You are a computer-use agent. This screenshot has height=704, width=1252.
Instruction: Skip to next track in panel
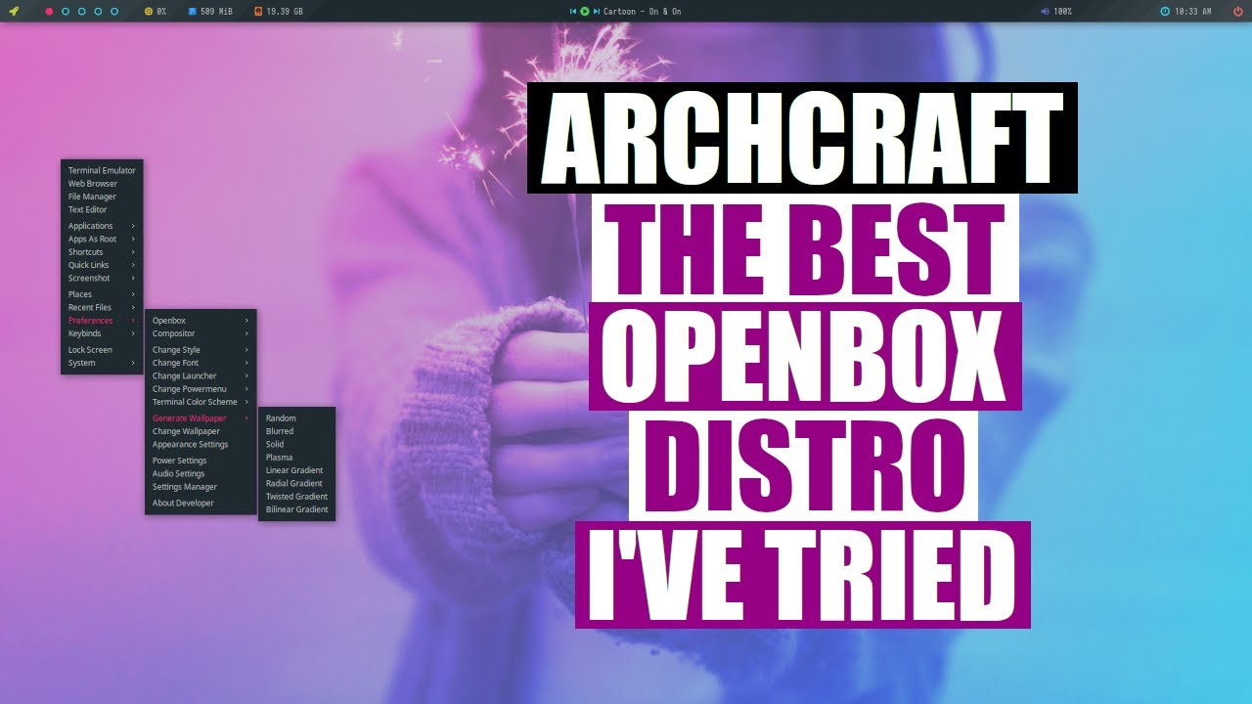[596, 11]
